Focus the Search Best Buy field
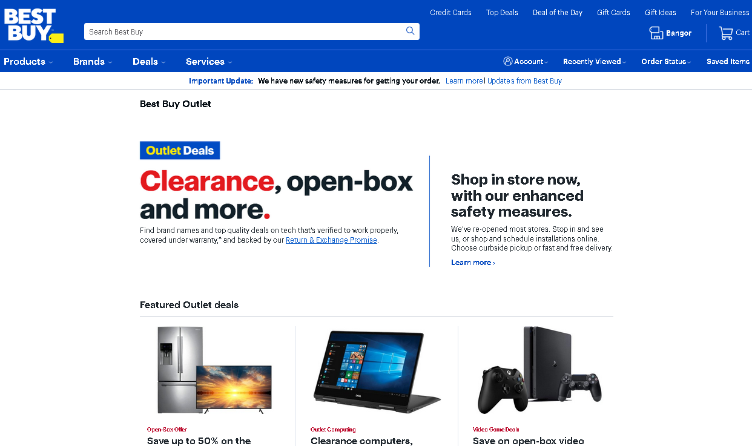Image resolution: width=752 pixels, height=446 pixels. [244, 31]
